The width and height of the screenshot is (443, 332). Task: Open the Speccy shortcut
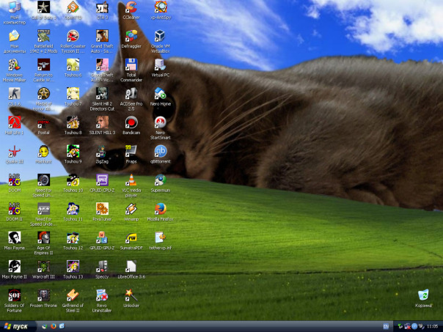(x=102, y=267)
